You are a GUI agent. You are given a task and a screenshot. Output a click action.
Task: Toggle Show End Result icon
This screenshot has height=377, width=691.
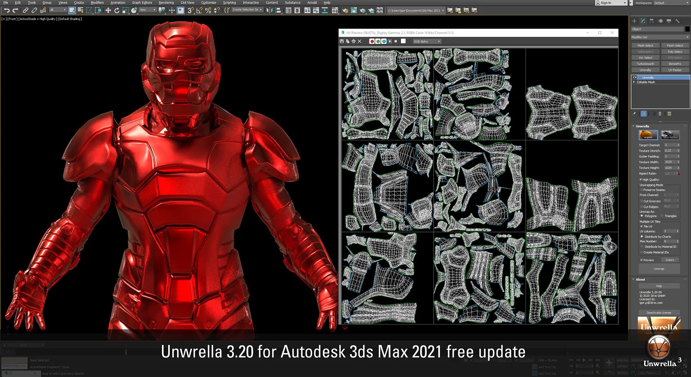pos(644,114)
